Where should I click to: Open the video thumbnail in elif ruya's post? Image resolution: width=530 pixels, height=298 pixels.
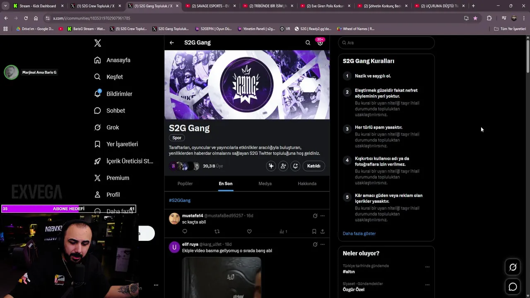click(x=222, y=277)
